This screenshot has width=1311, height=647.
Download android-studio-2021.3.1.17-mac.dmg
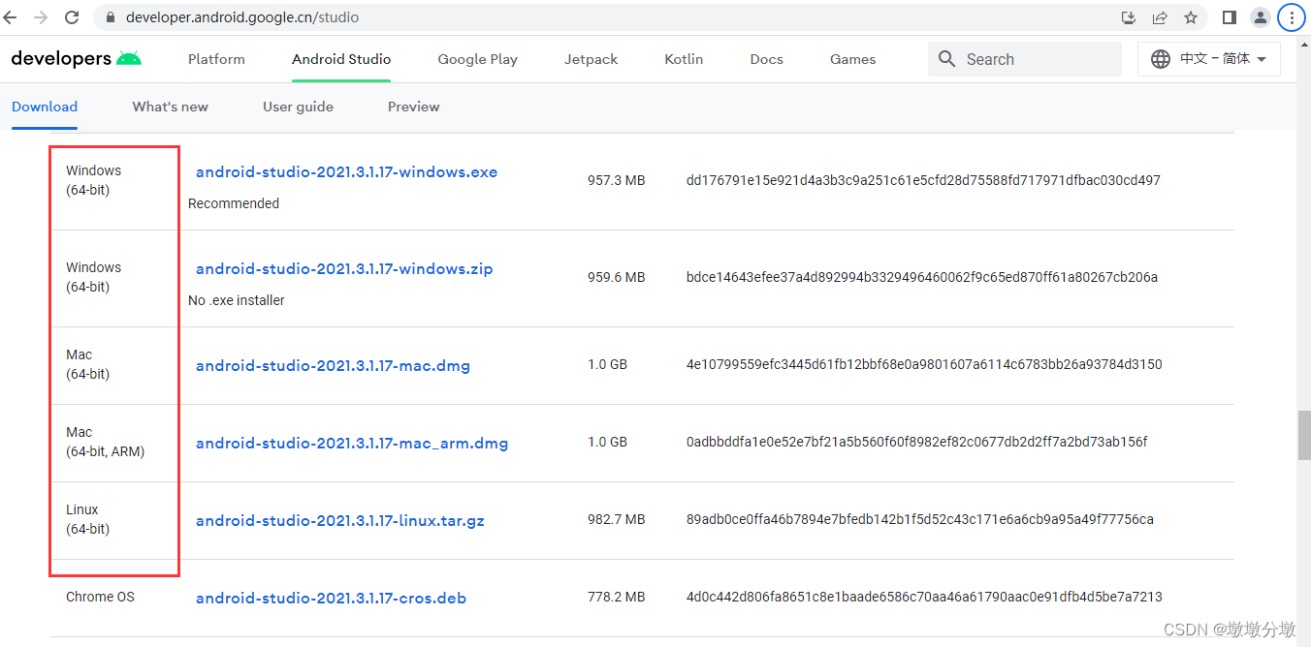(333, 366)
